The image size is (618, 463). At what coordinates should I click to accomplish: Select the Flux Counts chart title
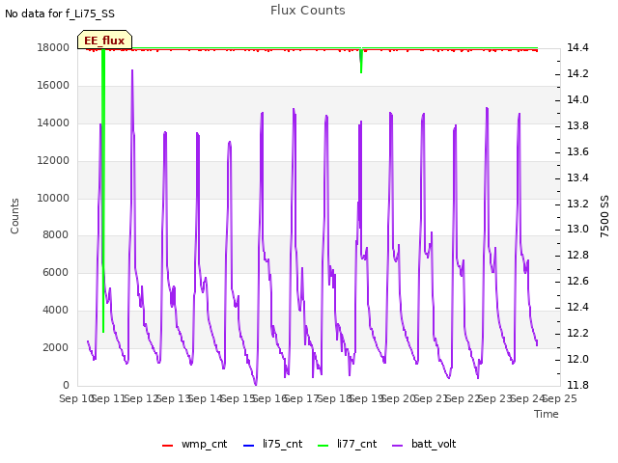point(308,11)
